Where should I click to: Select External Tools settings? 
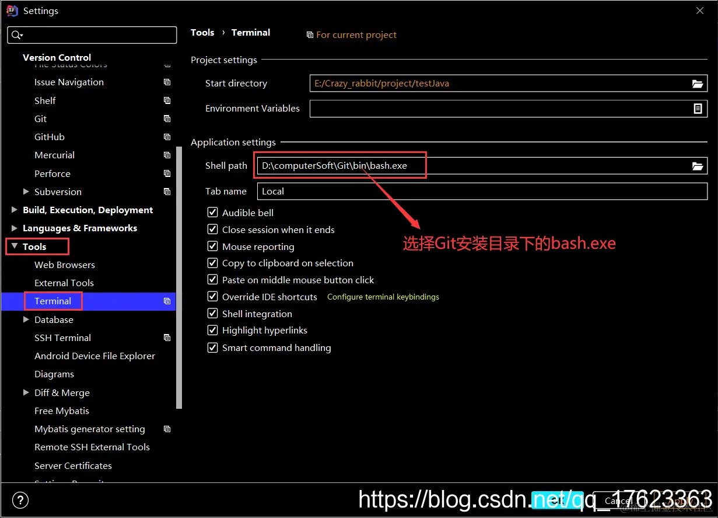tap(64, 283)
